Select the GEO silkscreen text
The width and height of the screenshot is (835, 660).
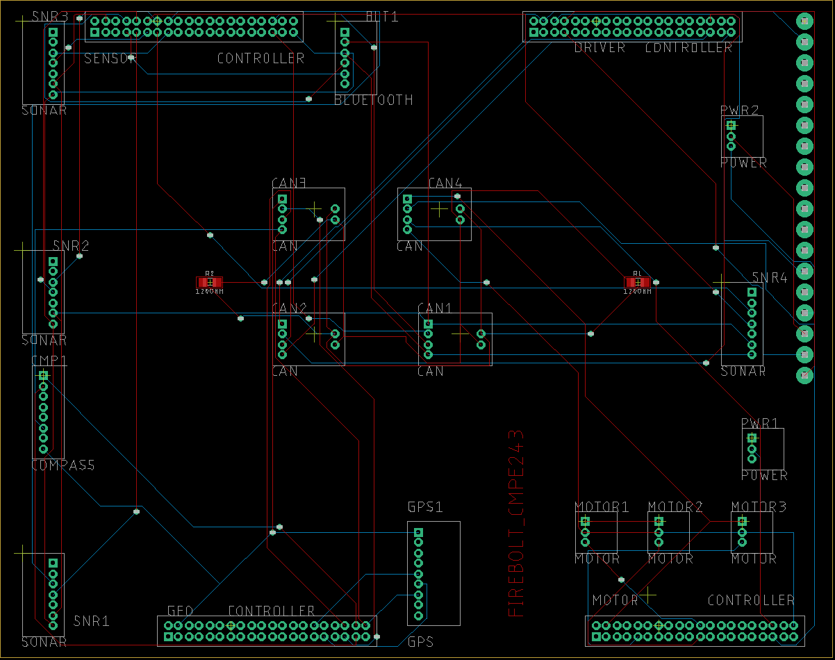tap(180, 611)
